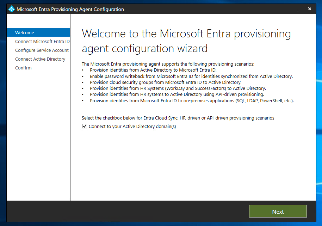Select the Connect Active Directory step

pyautogui.click(x=40, y=59)
